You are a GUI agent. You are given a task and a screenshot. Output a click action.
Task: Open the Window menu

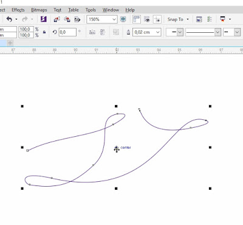click(x=111, y=10)
